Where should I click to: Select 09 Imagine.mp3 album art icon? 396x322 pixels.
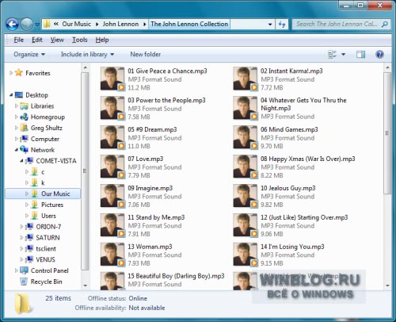point(112,196)
